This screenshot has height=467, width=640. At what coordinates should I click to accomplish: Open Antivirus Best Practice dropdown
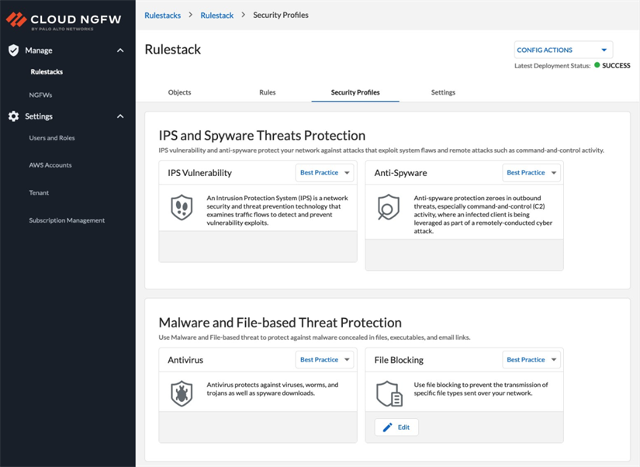pos(324,360)
